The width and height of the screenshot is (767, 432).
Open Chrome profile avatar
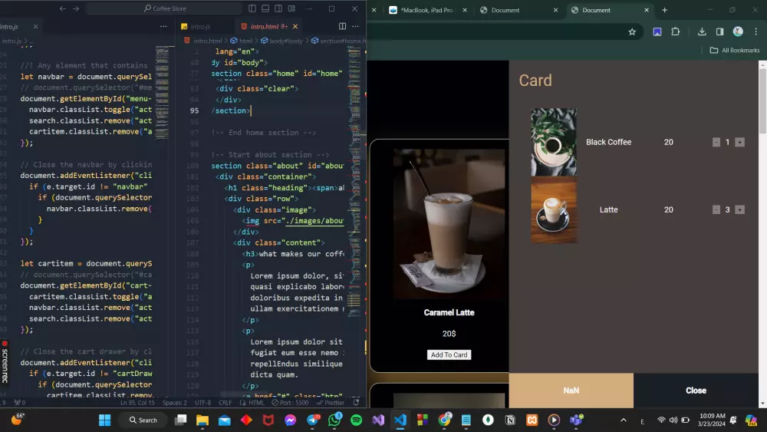tap(738, 31)
